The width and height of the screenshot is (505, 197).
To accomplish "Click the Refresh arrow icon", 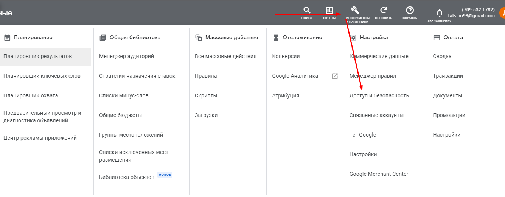I will coord(383,11).
